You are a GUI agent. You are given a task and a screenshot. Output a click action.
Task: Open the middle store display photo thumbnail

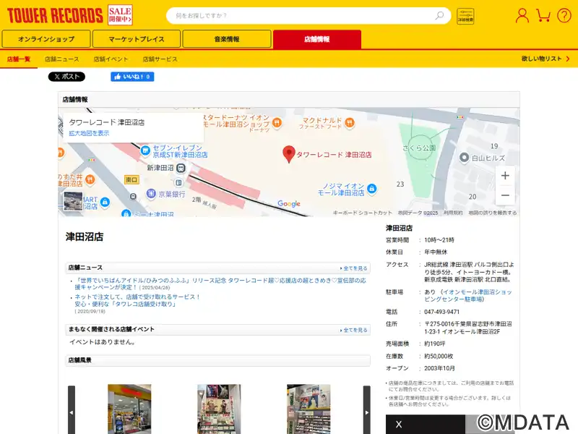coord(219,409)
